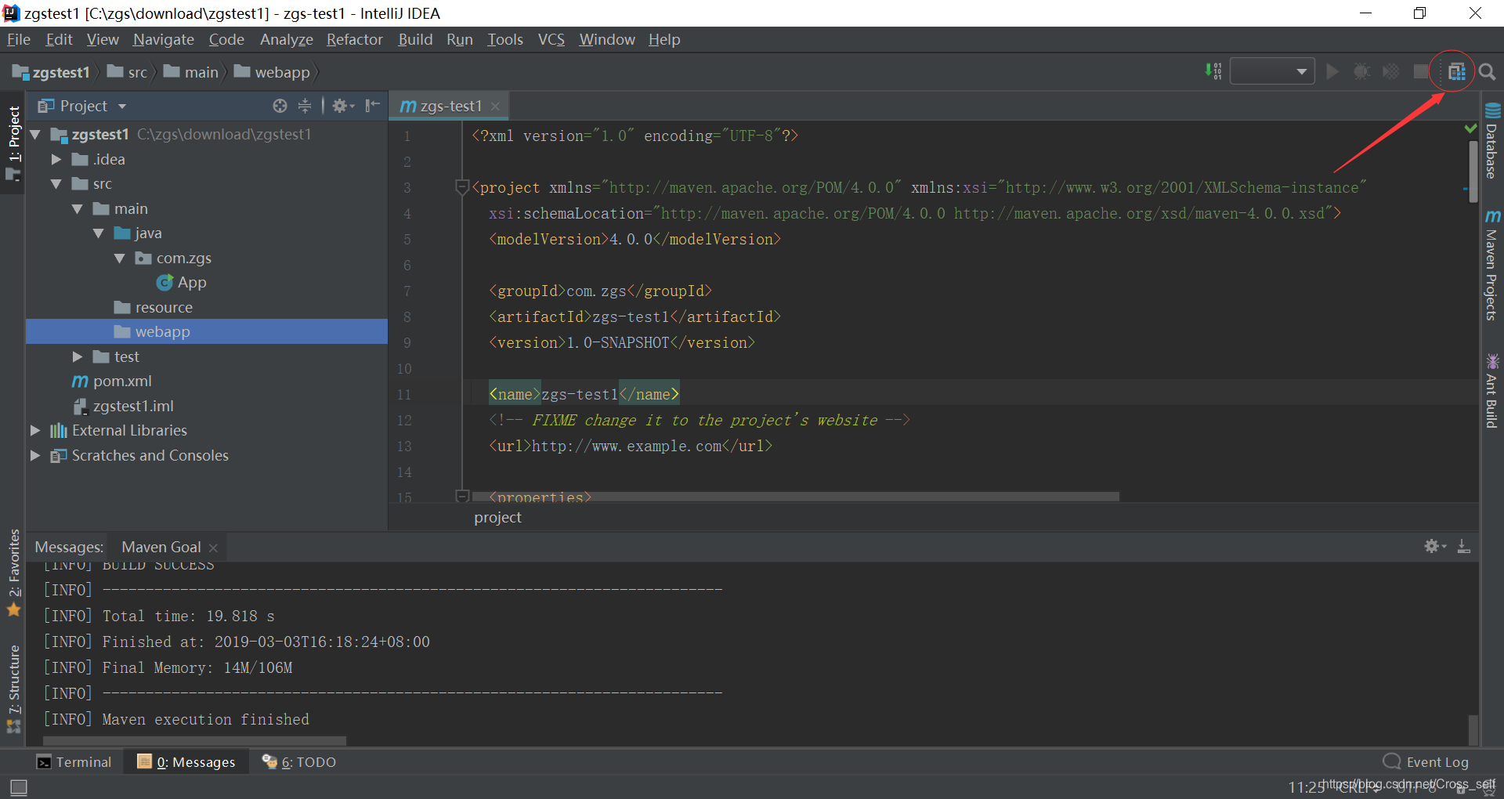Open the run configuration dropdown
The image size is (1504, 799).
point(1272,72)
